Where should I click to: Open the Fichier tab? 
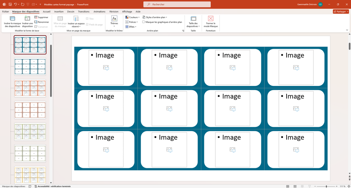[6, 11]
